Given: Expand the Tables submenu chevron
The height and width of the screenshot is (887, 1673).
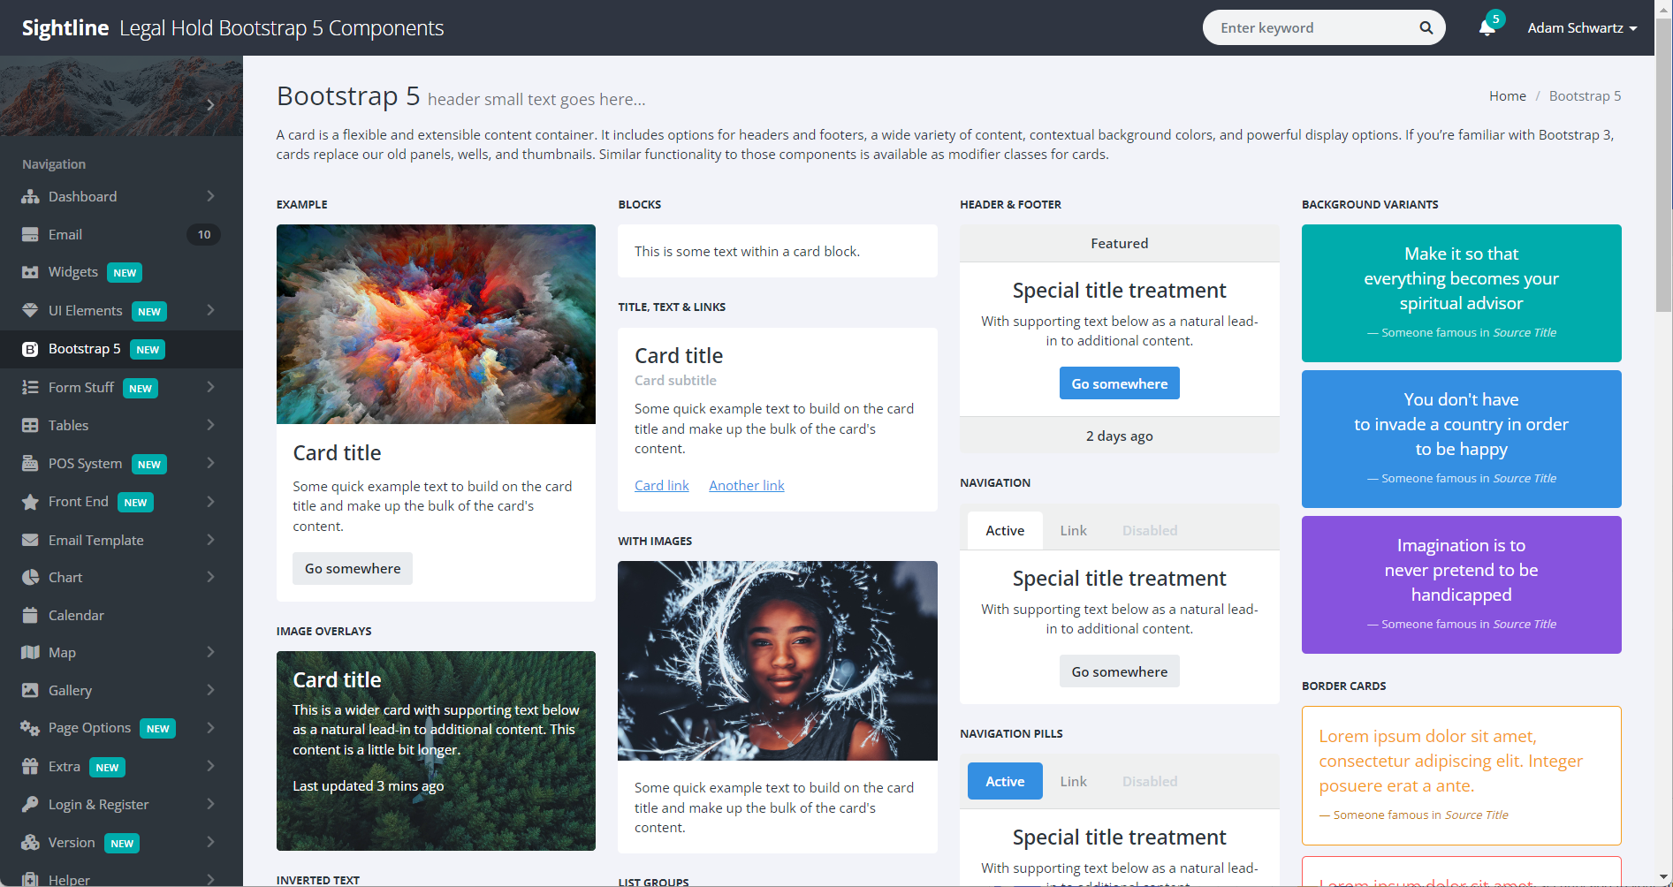Looking at the screenshot, I should (x=210, y=425).
